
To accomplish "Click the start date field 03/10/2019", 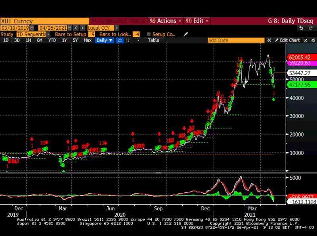I will [x=15, y=28].
